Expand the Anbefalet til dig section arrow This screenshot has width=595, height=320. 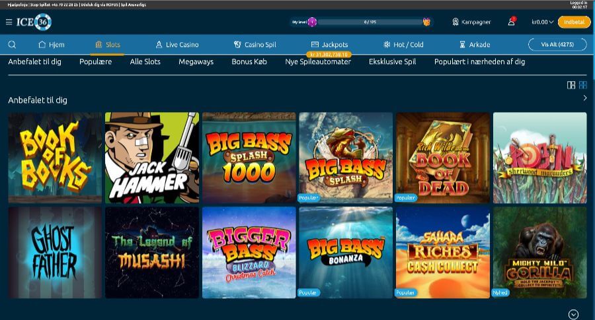[584, 98]
